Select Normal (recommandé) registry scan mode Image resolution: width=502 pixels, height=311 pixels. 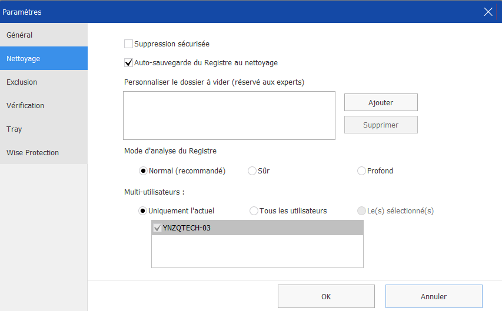(x=143, y=171)
